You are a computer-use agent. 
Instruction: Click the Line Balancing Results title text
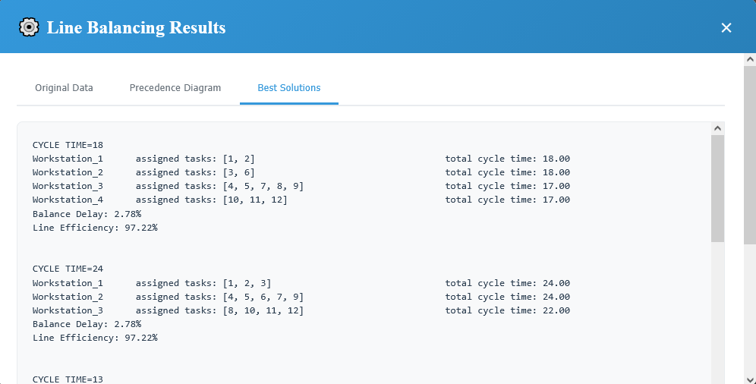[x=136, y=28]
